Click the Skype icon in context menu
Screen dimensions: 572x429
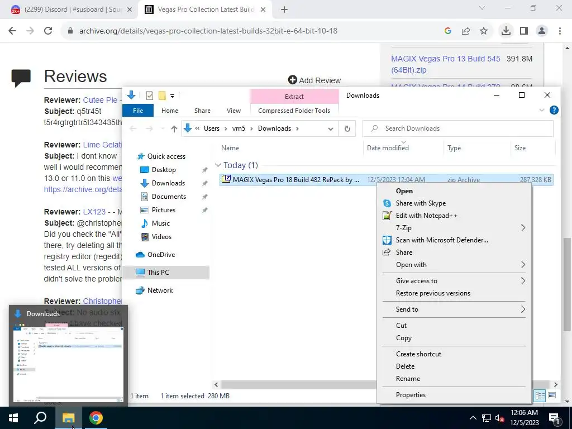387,203
